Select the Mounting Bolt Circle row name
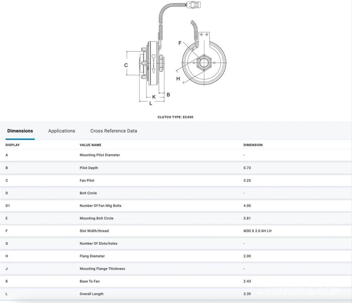This screenshot has width=352, height=303. coord(97,218)
